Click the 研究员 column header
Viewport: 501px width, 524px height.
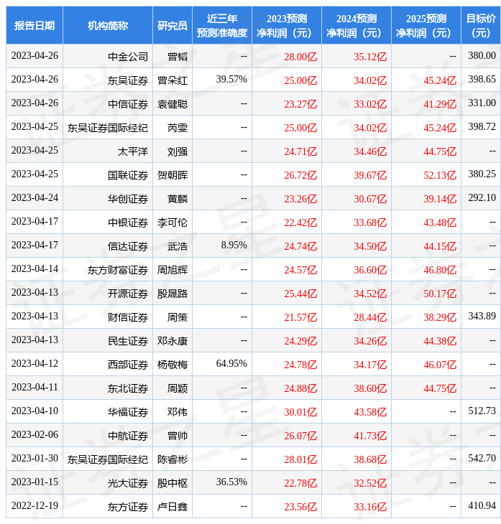tap(173, 25)
